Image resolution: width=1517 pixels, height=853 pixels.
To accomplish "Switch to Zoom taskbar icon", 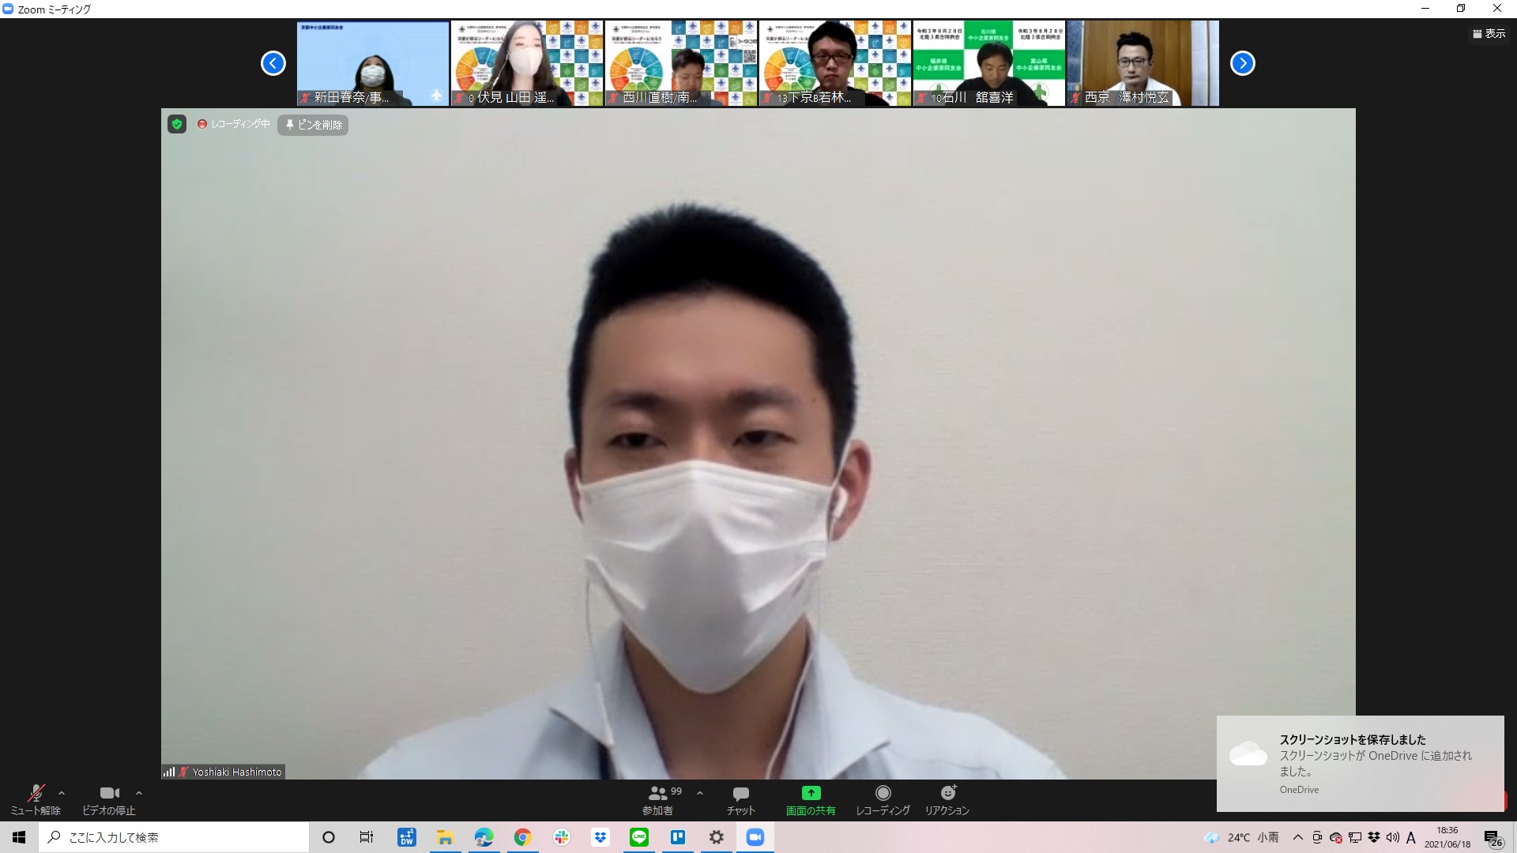I will pos(755,837).
